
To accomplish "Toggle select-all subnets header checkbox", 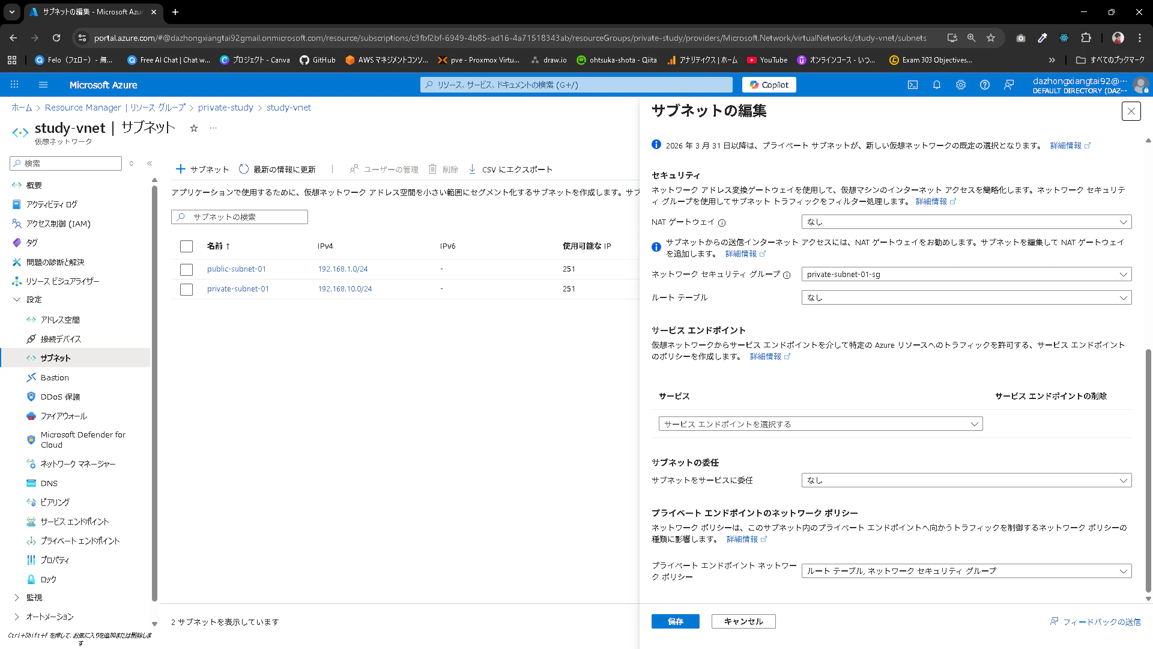I will 186,246.
